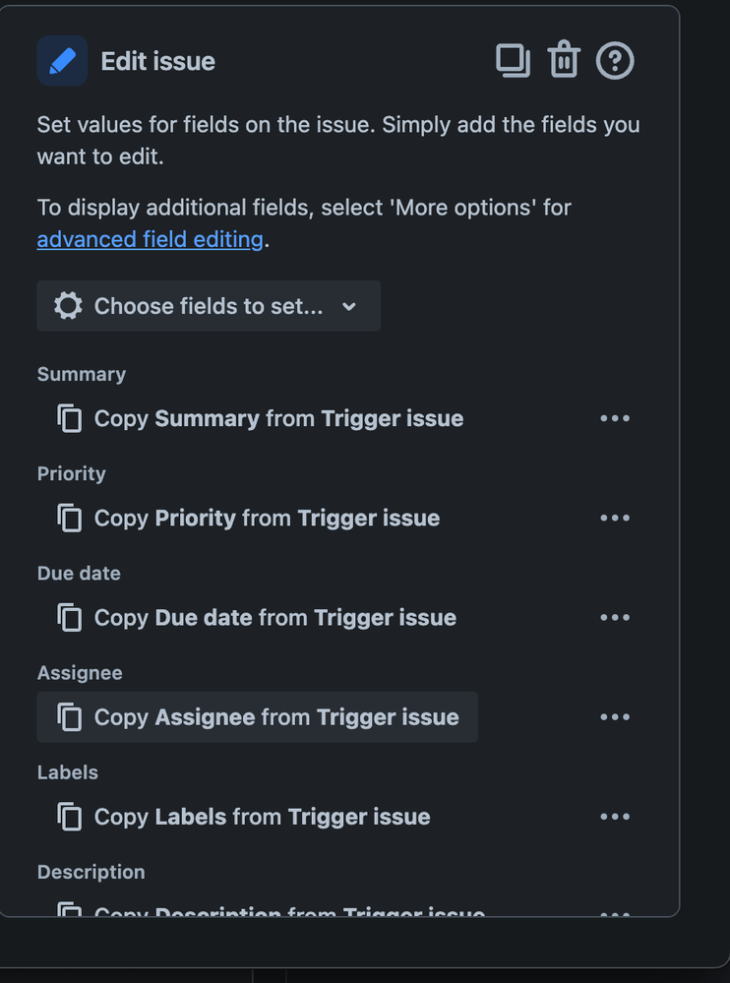
Task: Click the copy icon beside Copy Summary
Action: click(70, 418)
